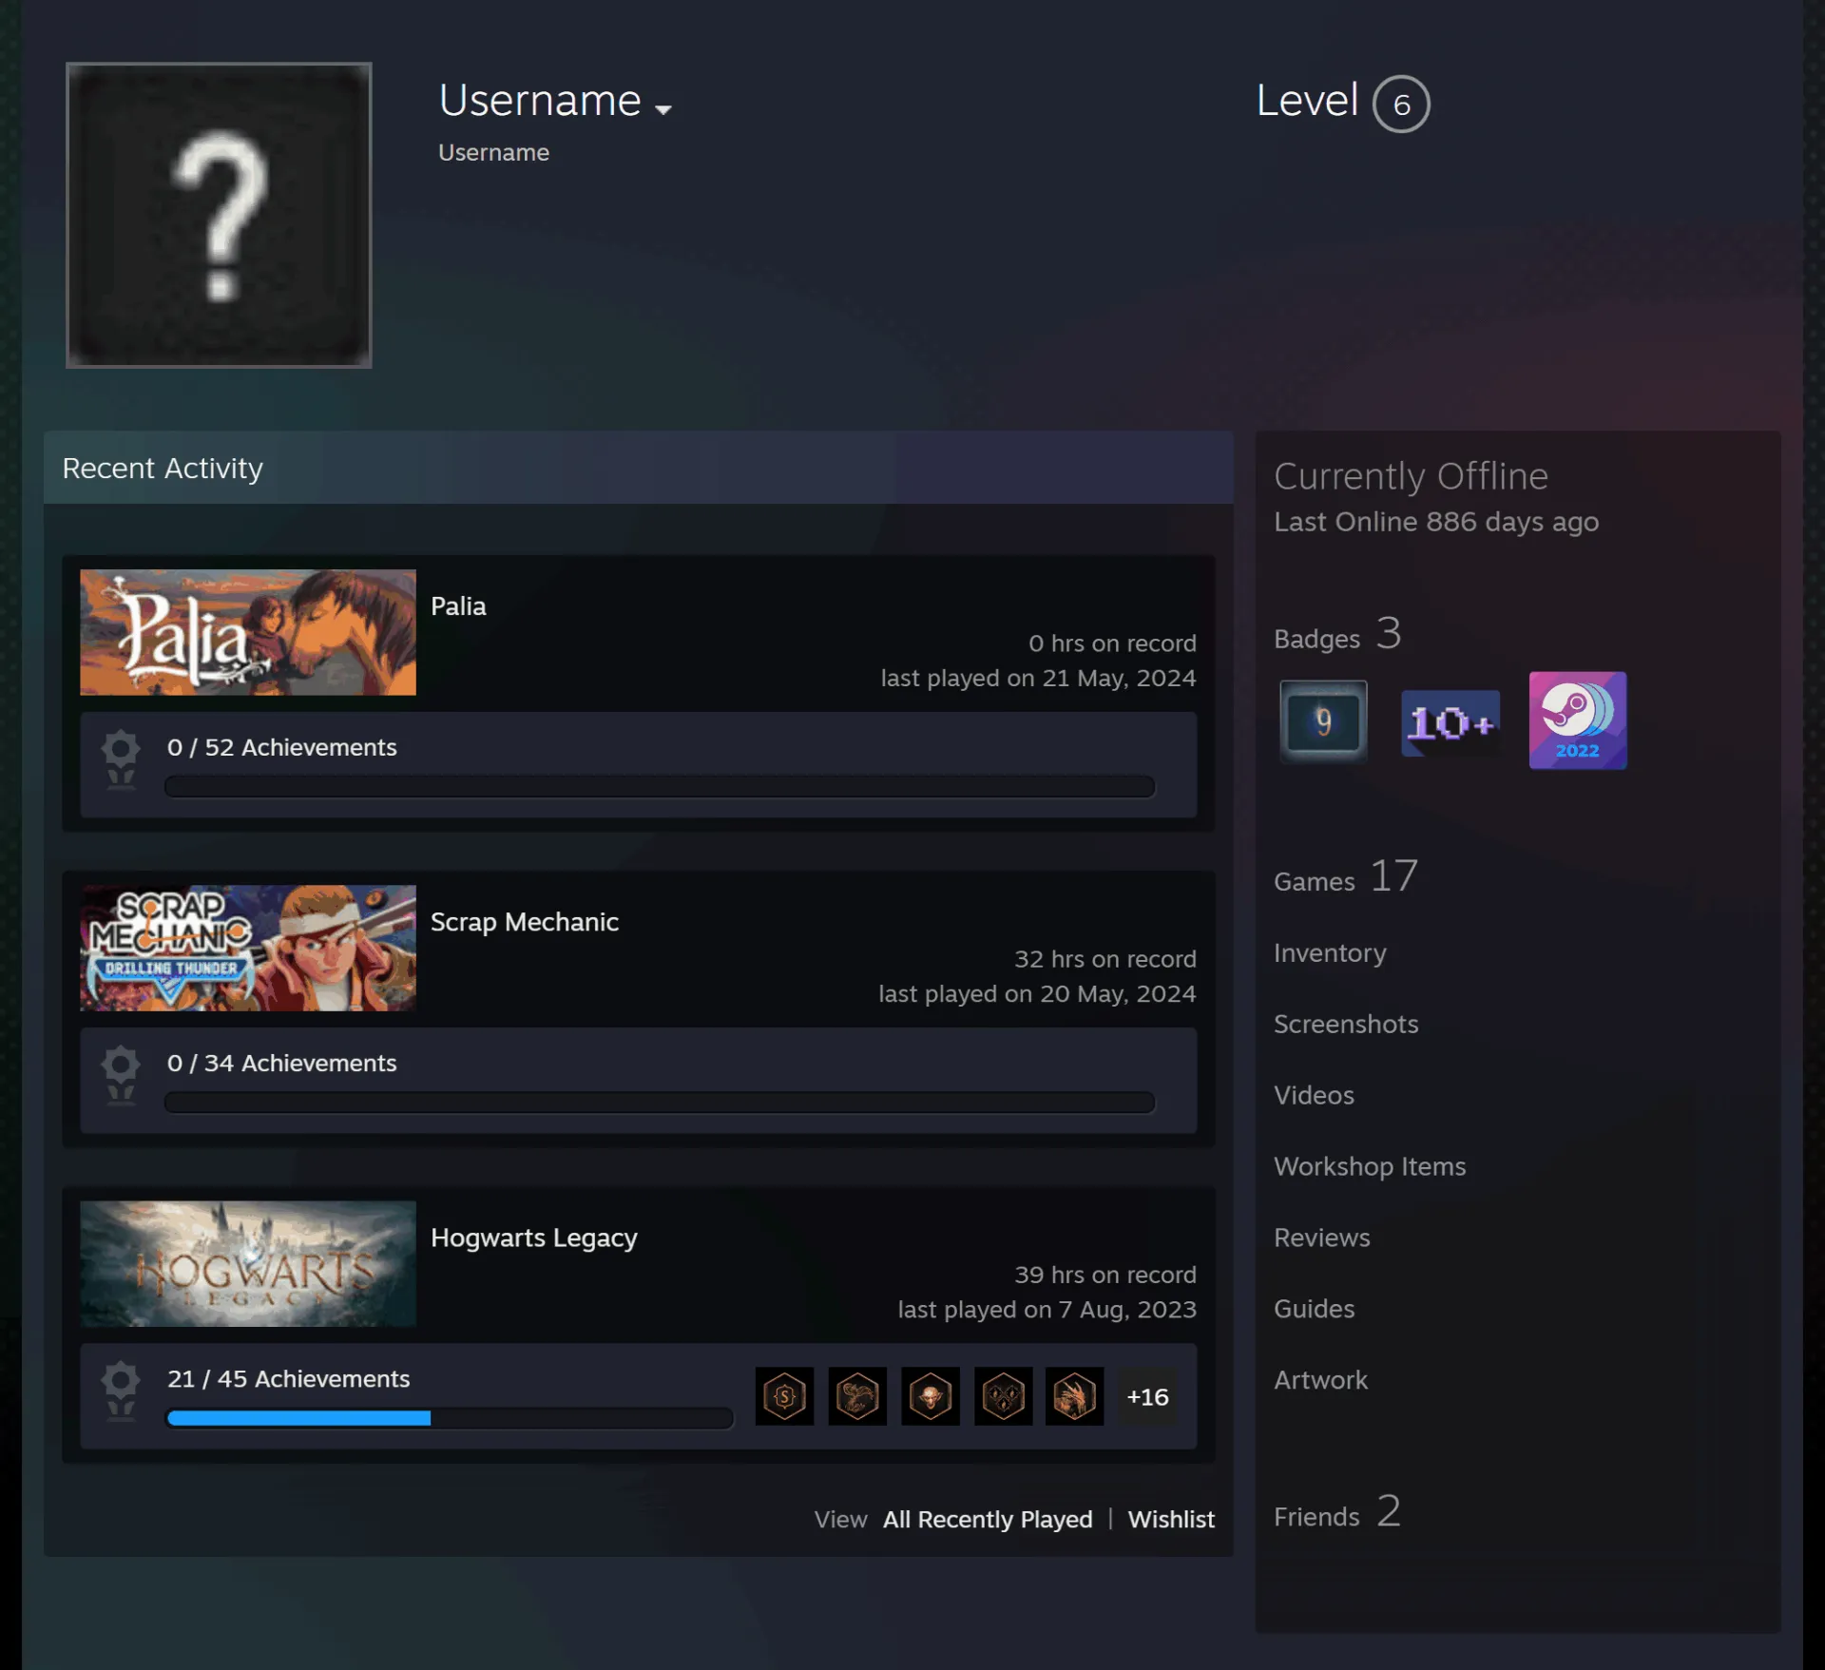Open the Badges 3 link
Screen dimensions: 1825x1670
(x=1337, y=635)
